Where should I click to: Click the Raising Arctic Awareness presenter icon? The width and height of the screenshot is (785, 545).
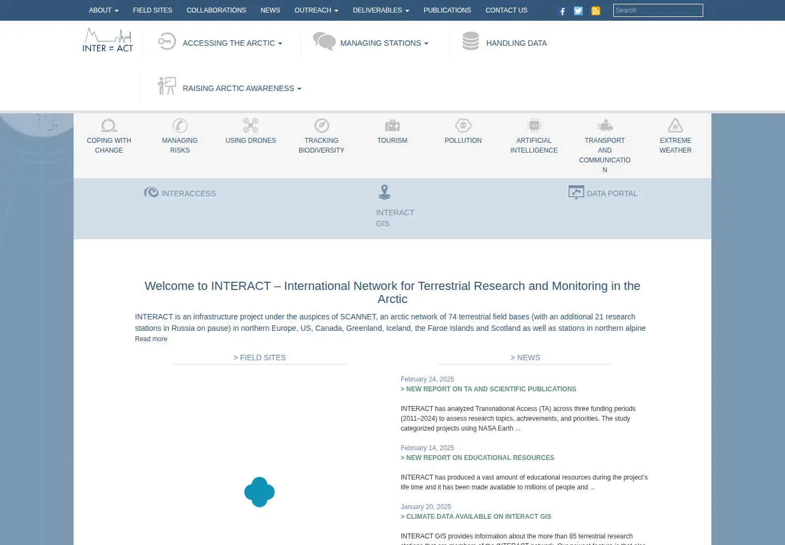point(167,86)
